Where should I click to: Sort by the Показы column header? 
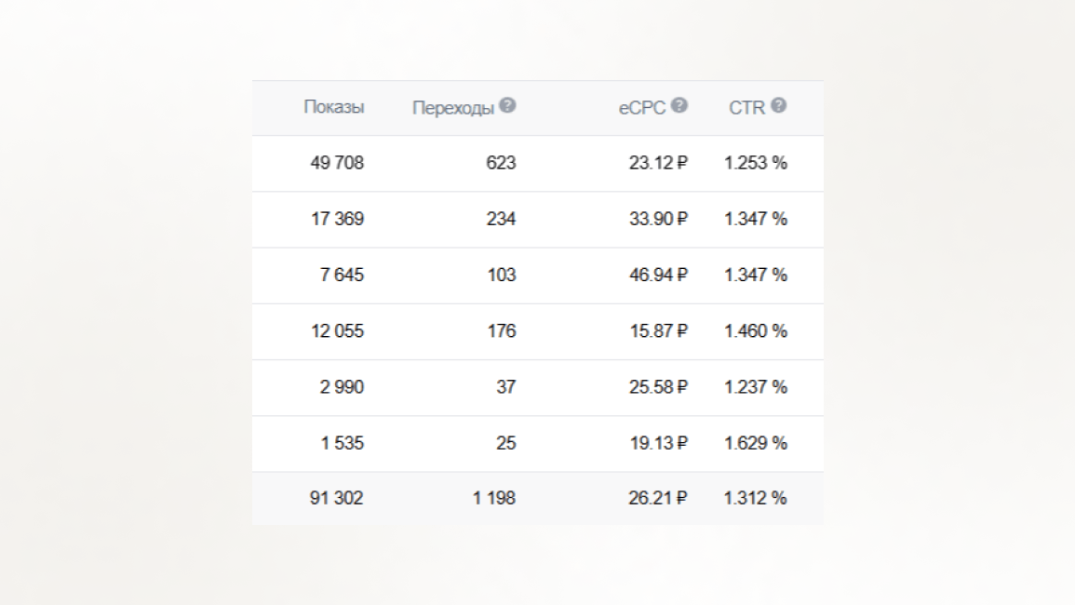(334, 107)
